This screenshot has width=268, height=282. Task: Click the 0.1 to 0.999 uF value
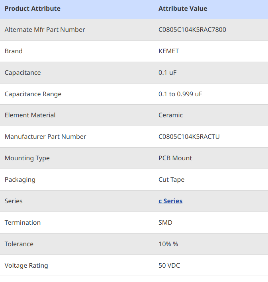[180, 94]
